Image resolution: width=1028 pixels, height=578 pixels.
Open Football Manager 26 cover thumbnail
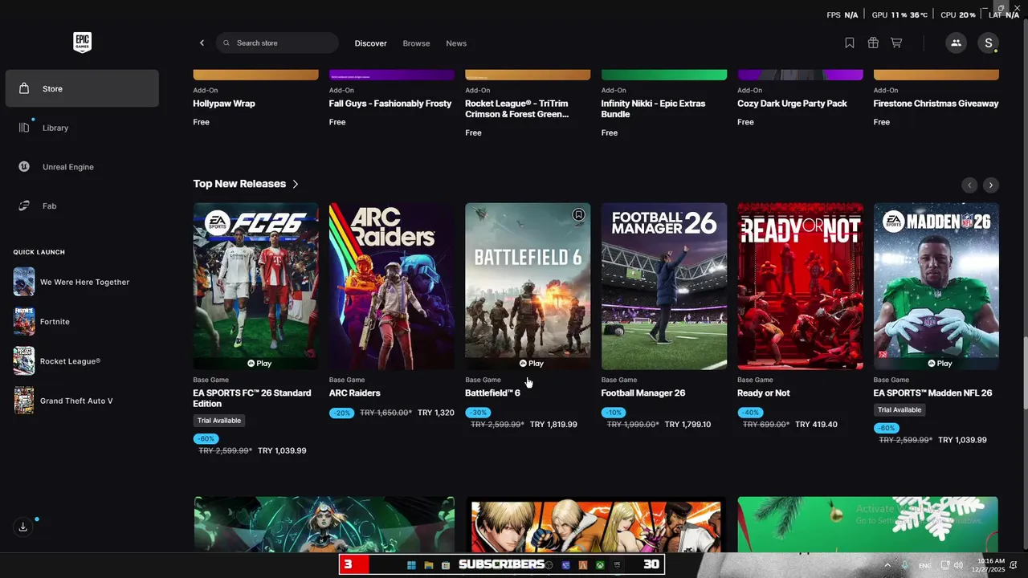coord(664,286)
